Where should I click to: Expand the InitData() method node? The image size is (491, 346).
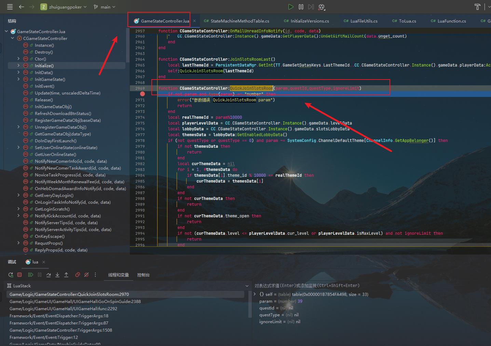point(18,72)
